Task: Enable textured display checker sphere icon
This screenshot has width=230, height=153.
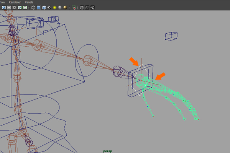Action: coord(49,8)
